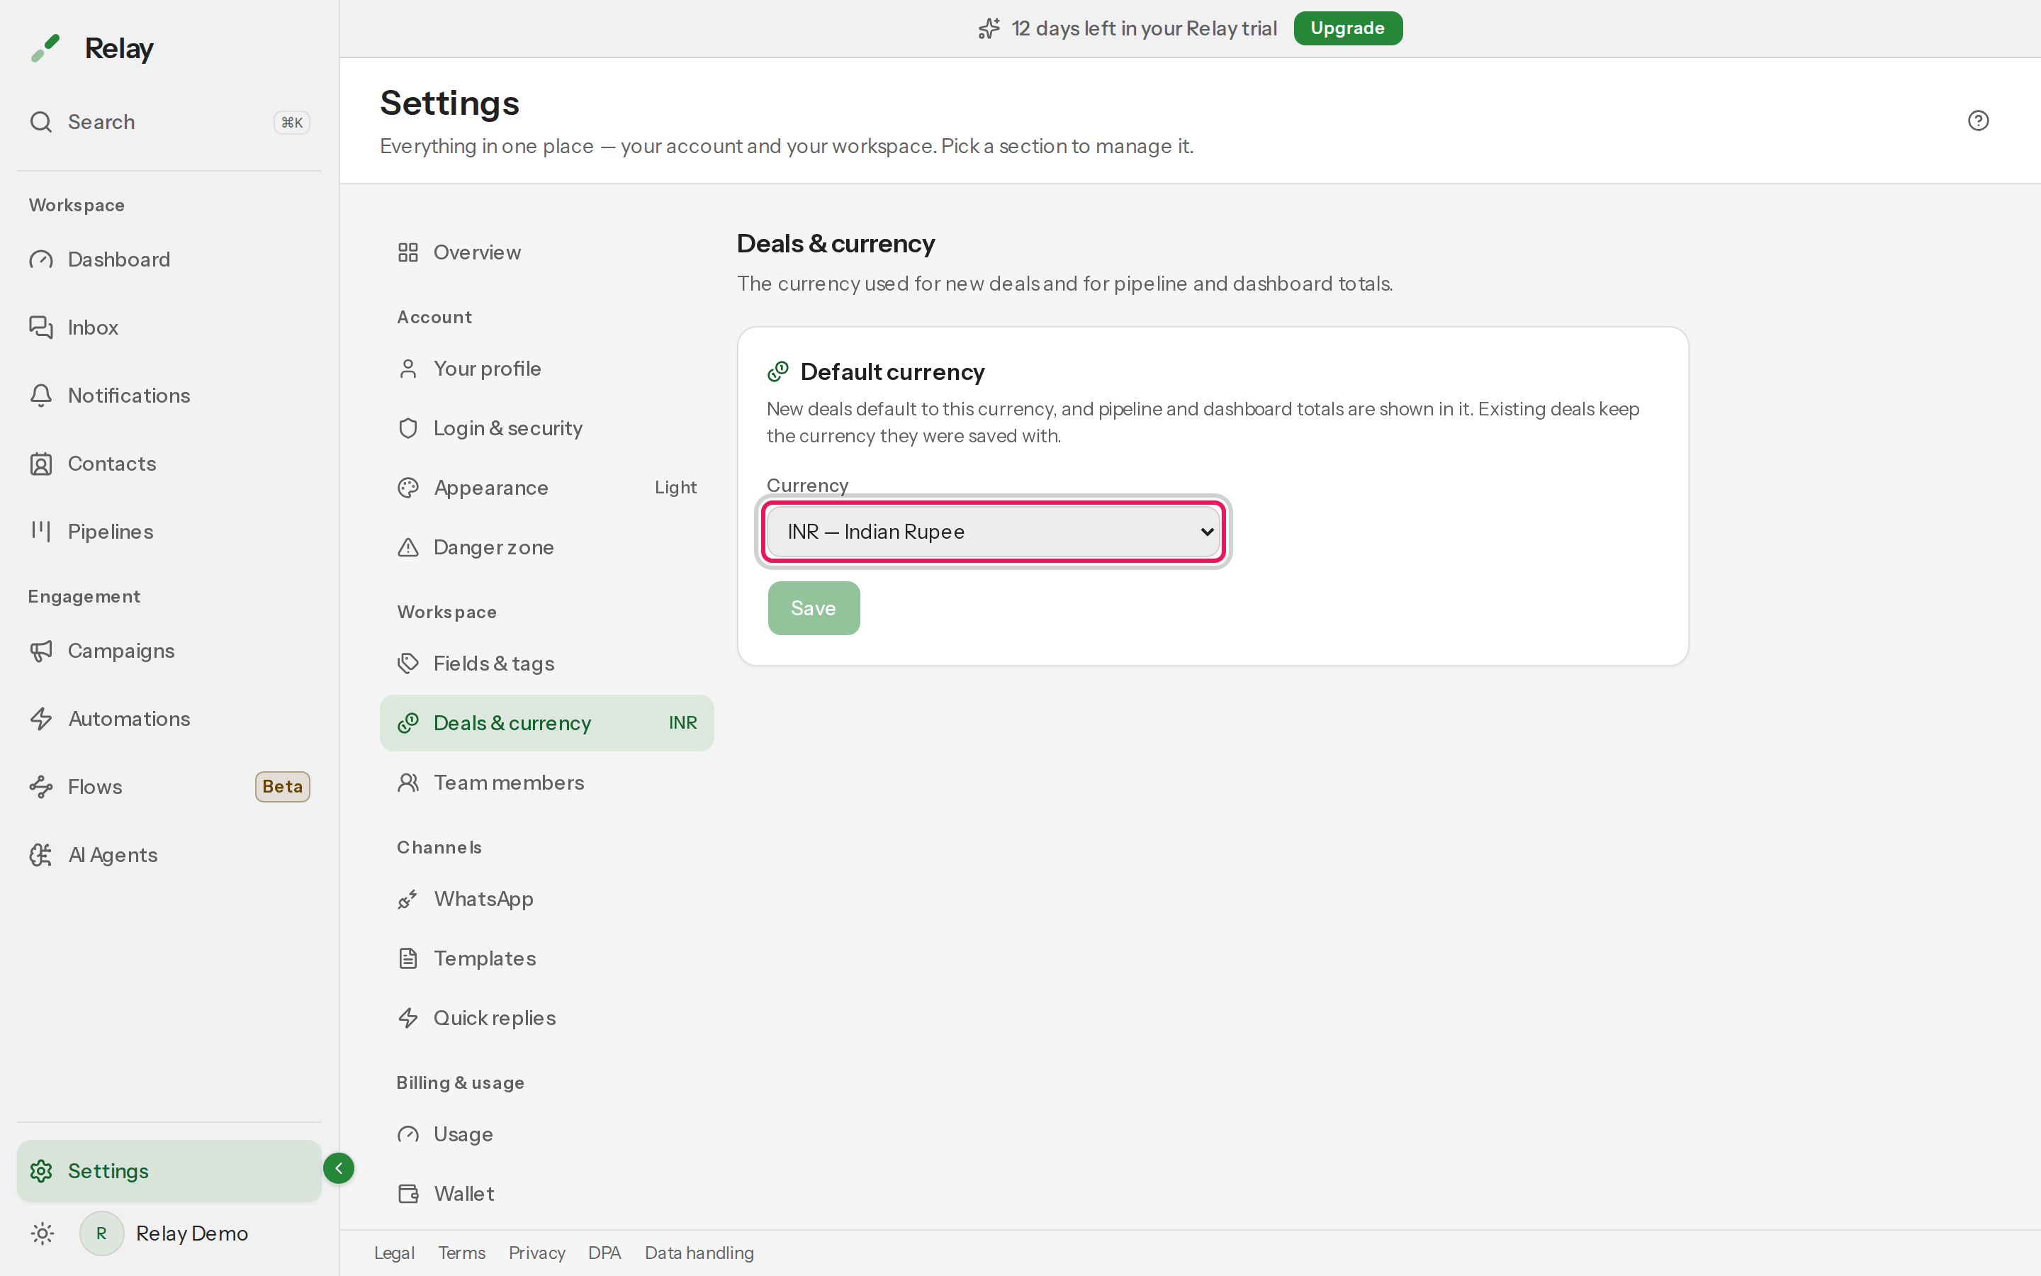The height and width of the screenshot is (1276, 2041).
Task: Open the Campaigns megaphone icon
Action: tap(40, 651)
